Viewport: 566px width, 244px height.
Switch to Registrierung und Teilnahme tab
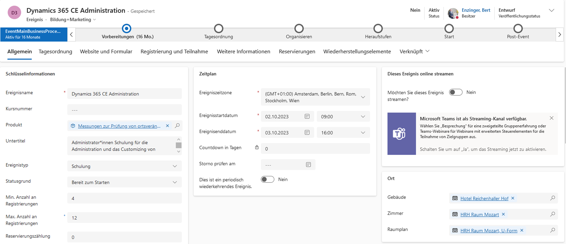tap(174, 51)
